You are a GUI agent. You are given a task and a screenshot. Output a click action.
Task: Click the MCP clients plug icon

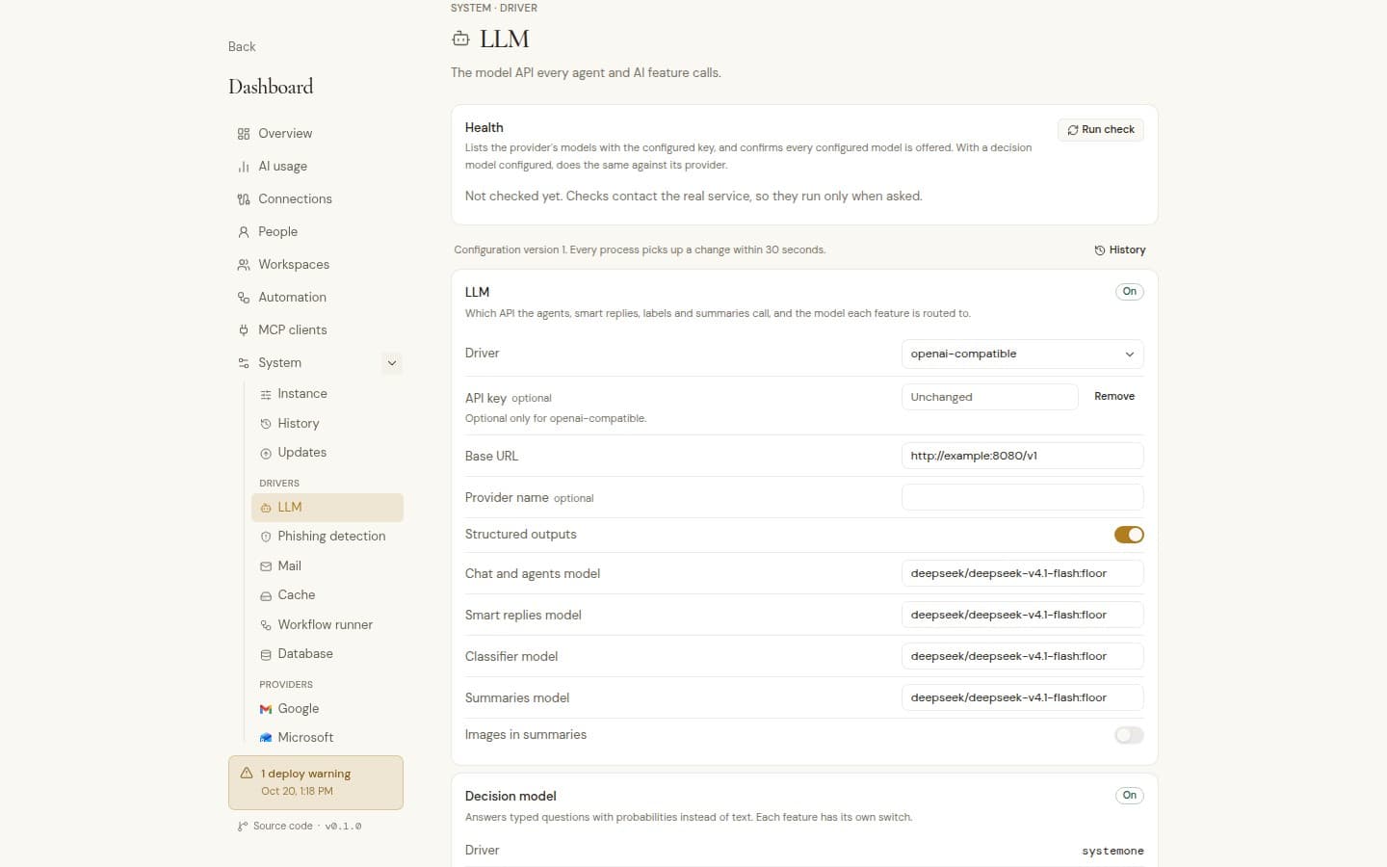[x=244, y=330]
